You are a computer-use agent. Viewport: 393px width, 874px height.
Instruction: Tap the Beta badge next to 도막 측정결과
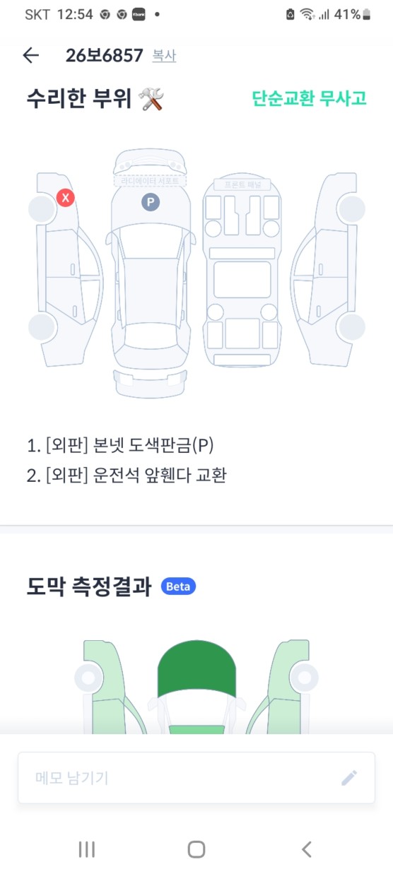tap(178, 586)
